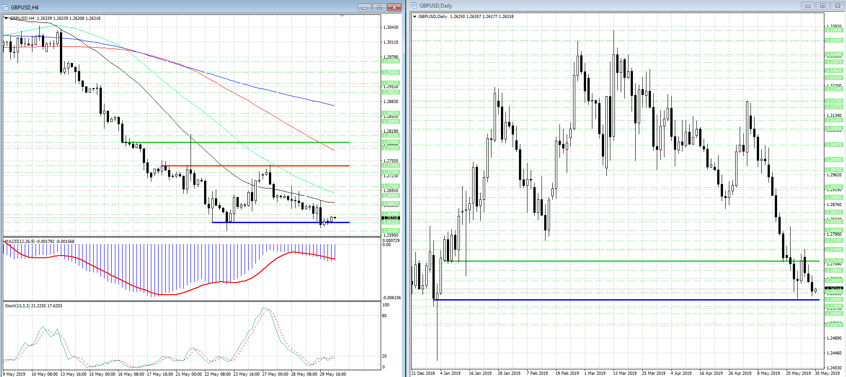Click the 21 May 00:00 time label on the H4 chart
The image size is (846, 377).
[x=188, y=374]
